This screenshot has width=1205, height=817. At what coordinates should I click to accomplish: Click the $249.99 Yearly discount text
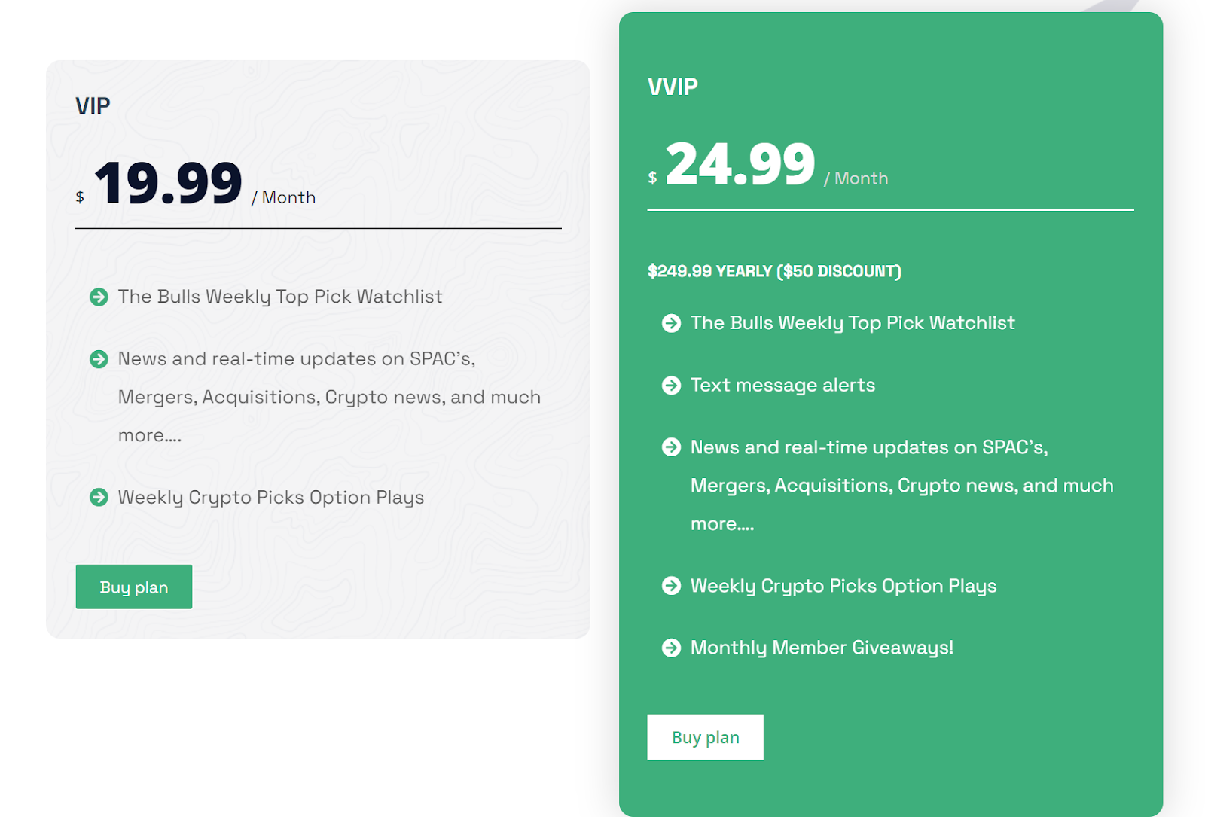(x=774, y=271)
